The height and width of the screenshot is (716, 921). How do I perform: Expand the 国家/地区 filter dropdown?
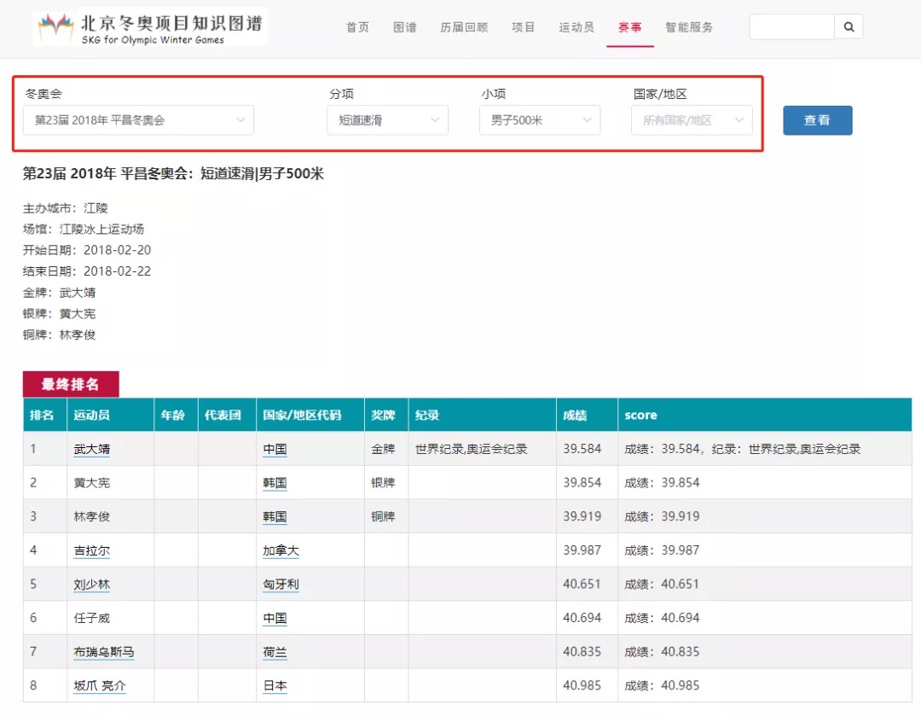[x=691, y=120]
